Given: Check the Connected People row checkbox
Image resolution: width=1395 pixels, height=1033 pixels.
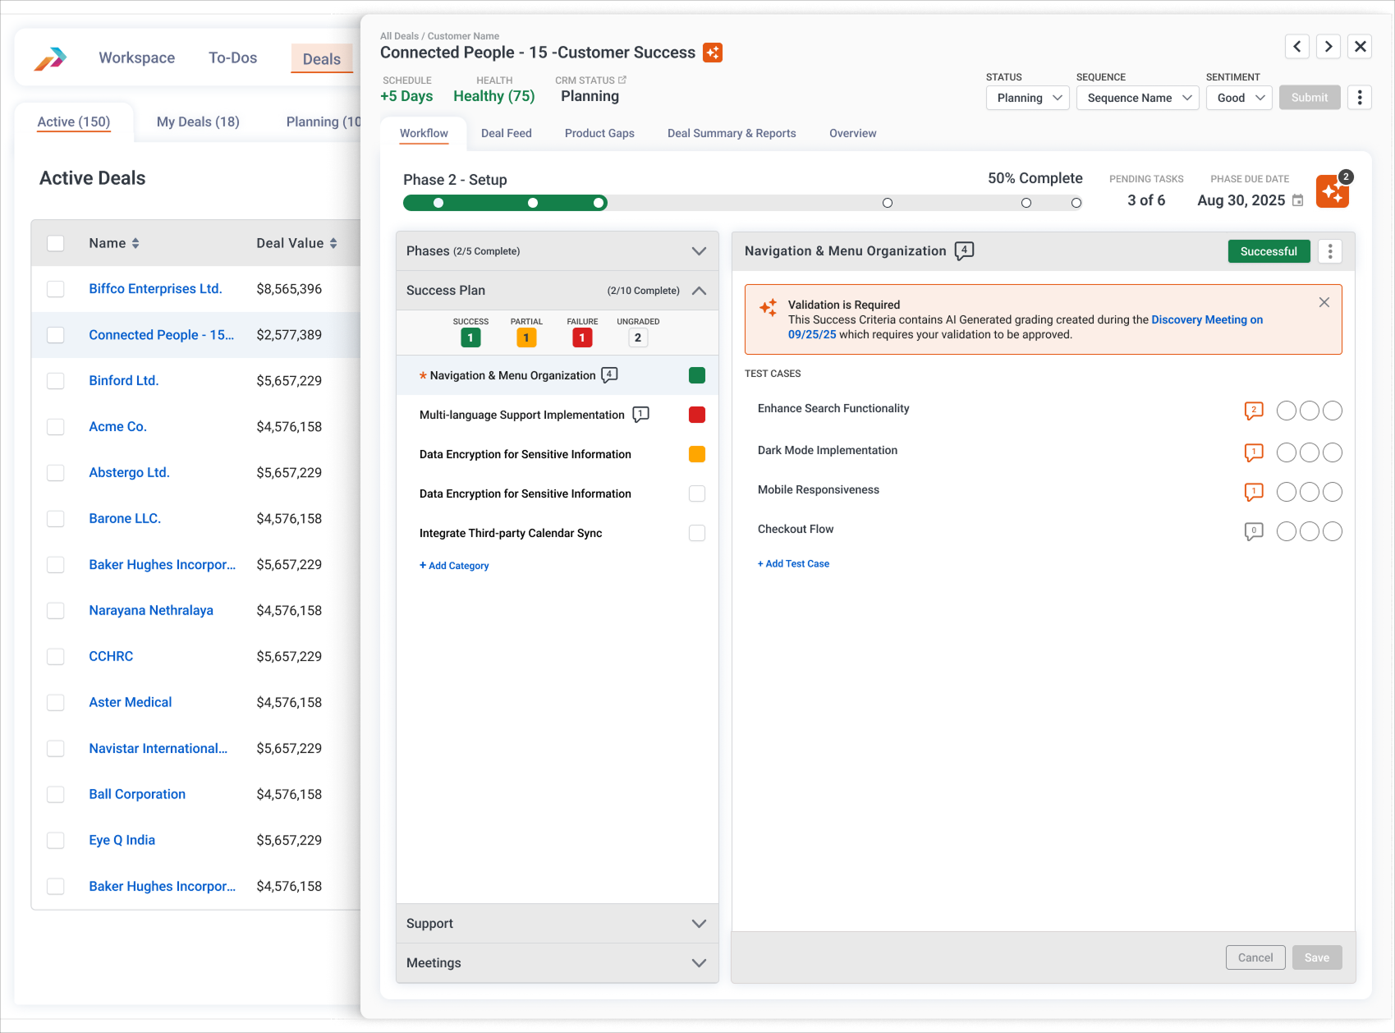Looking at the screenshot, I should point(55,335).
